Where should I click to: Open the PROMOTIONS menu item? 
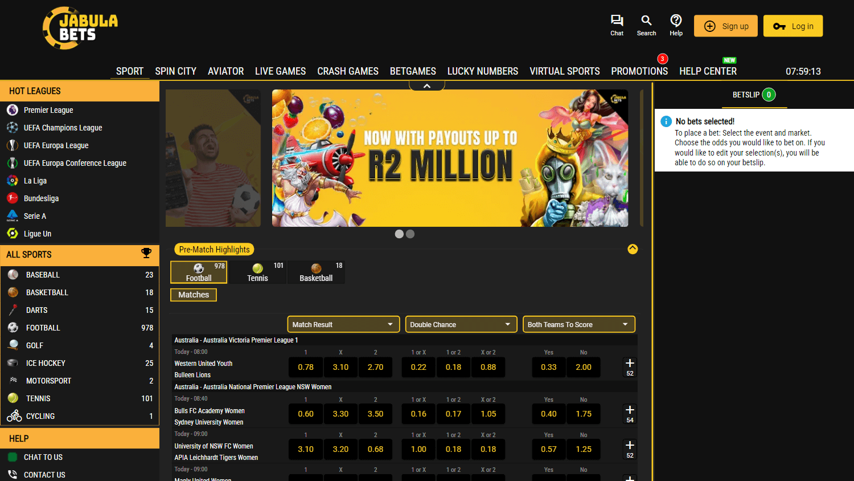639,71
